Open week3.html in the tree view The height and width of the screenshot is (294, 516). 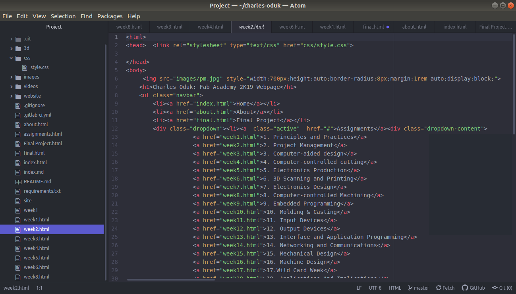click(37, 239)
